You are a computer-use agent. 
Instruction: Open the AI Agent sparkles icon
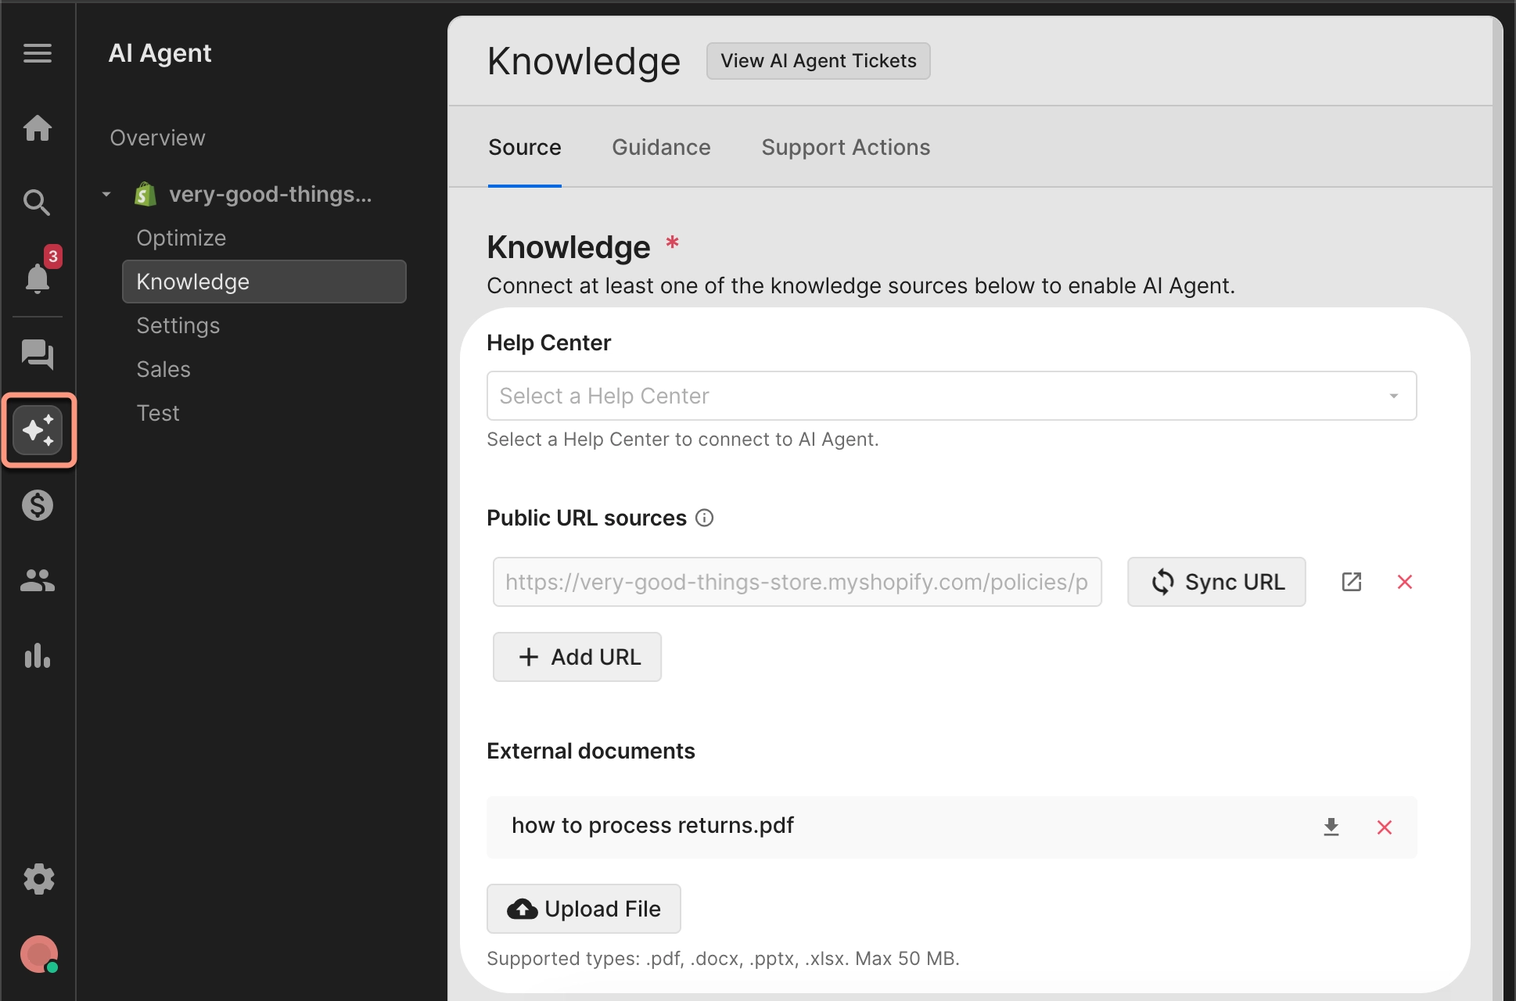tap(38, 430)
